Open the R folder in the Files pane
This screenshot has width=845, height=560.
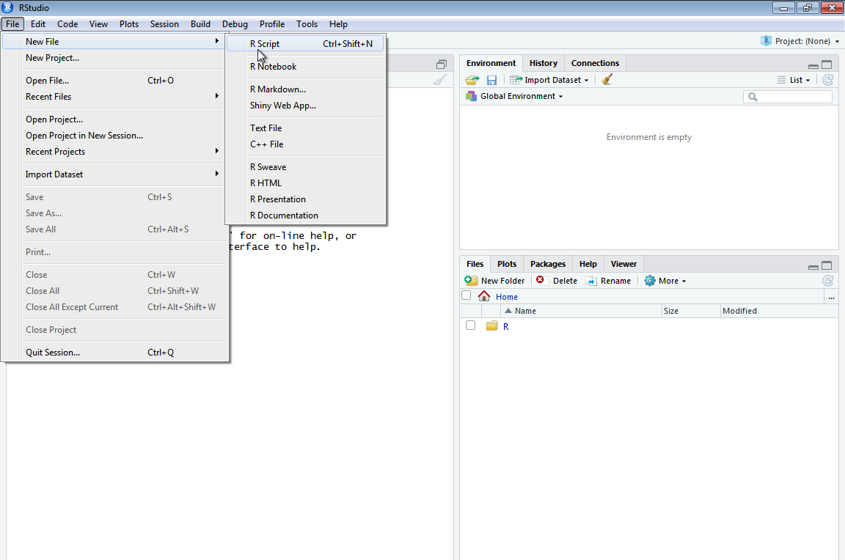505,326
